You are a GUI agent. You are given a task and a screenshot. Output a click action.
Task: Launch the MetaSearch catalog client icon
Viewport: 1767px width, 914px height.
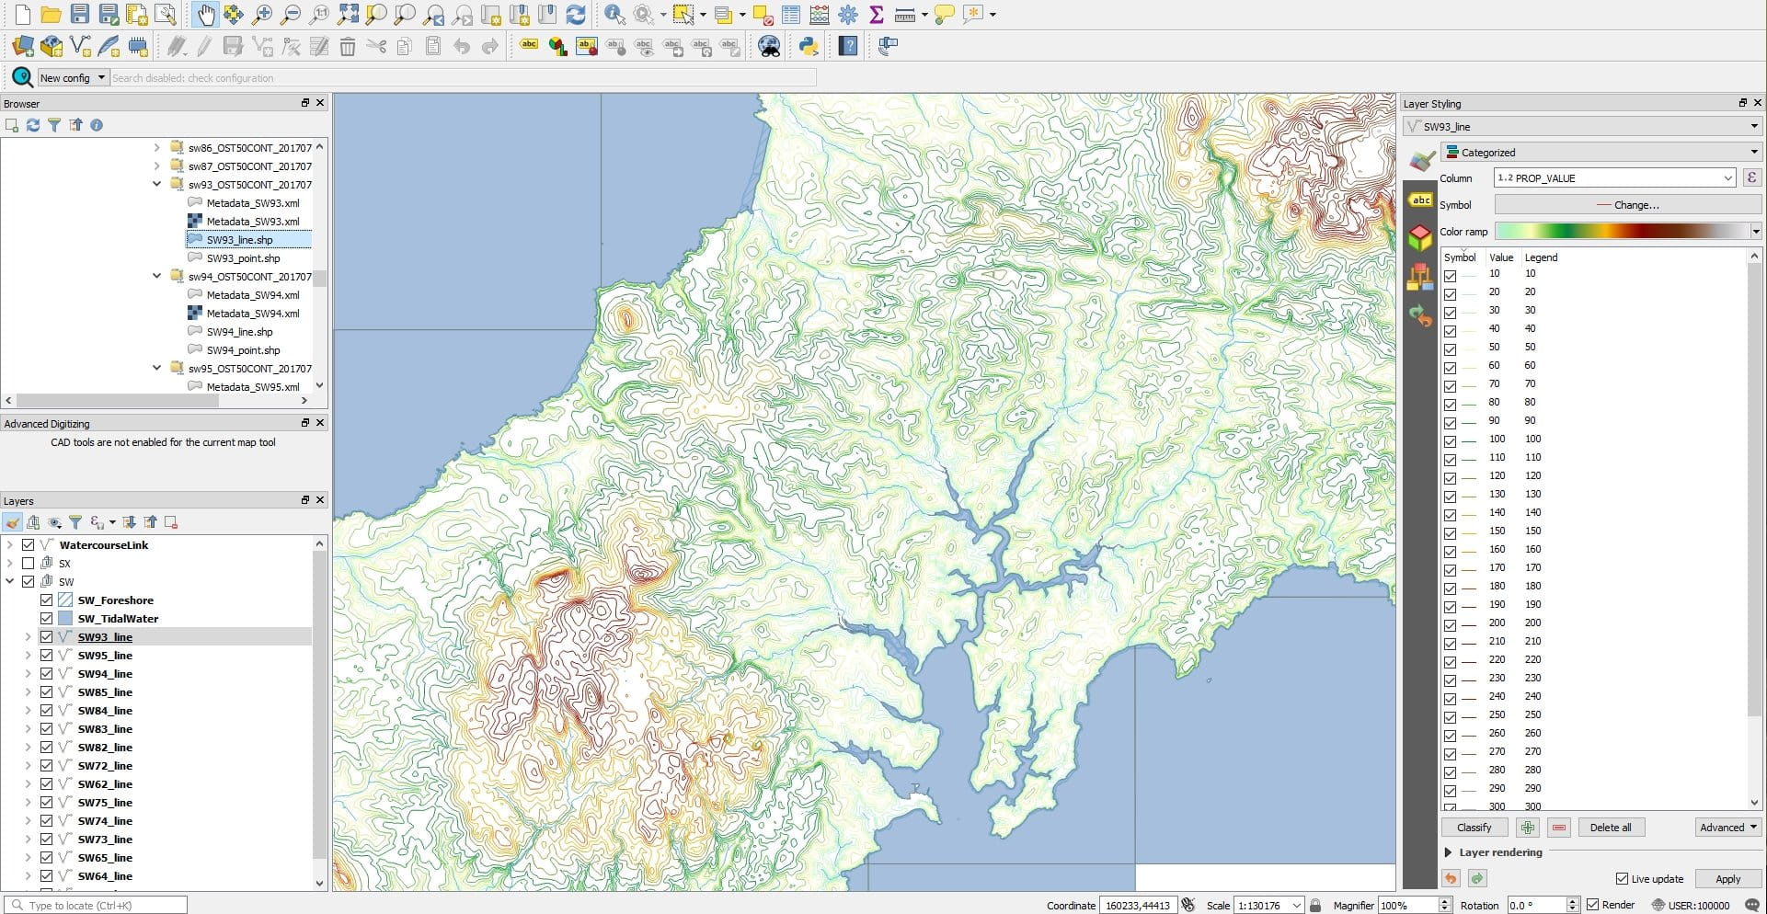pyautogui.click(x=769, y=46)
